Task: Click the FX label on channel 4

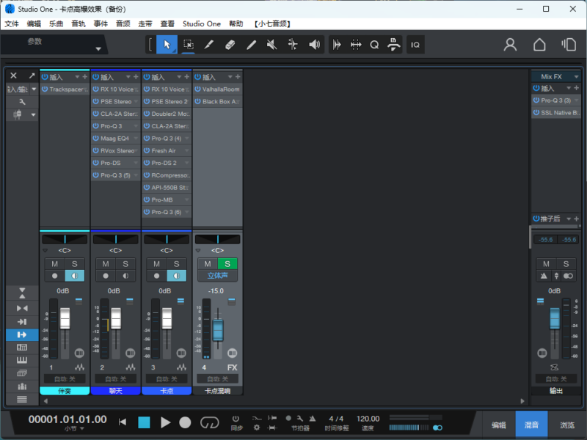Action: click(232, 367)
